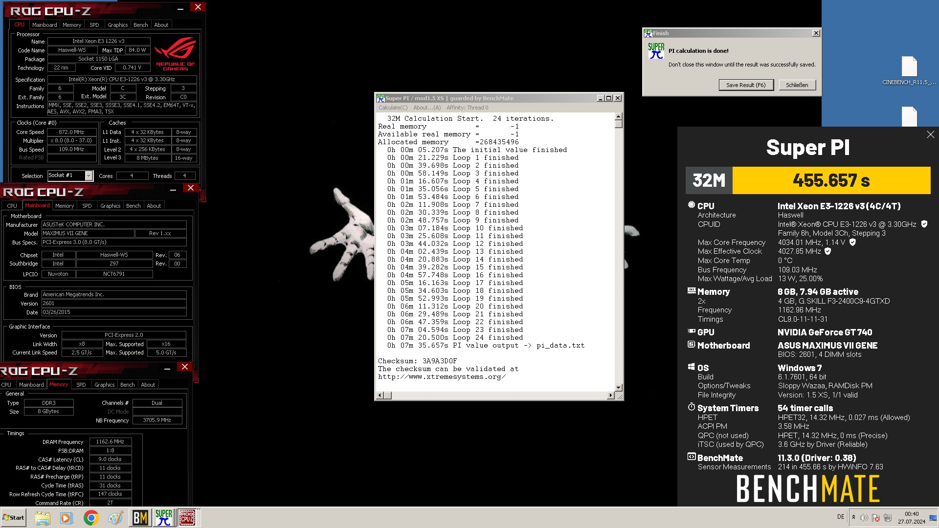Click the DRAM Frequency value 1162.6 MHz
This screenshot has width=939, height=528.
(110, 441)
